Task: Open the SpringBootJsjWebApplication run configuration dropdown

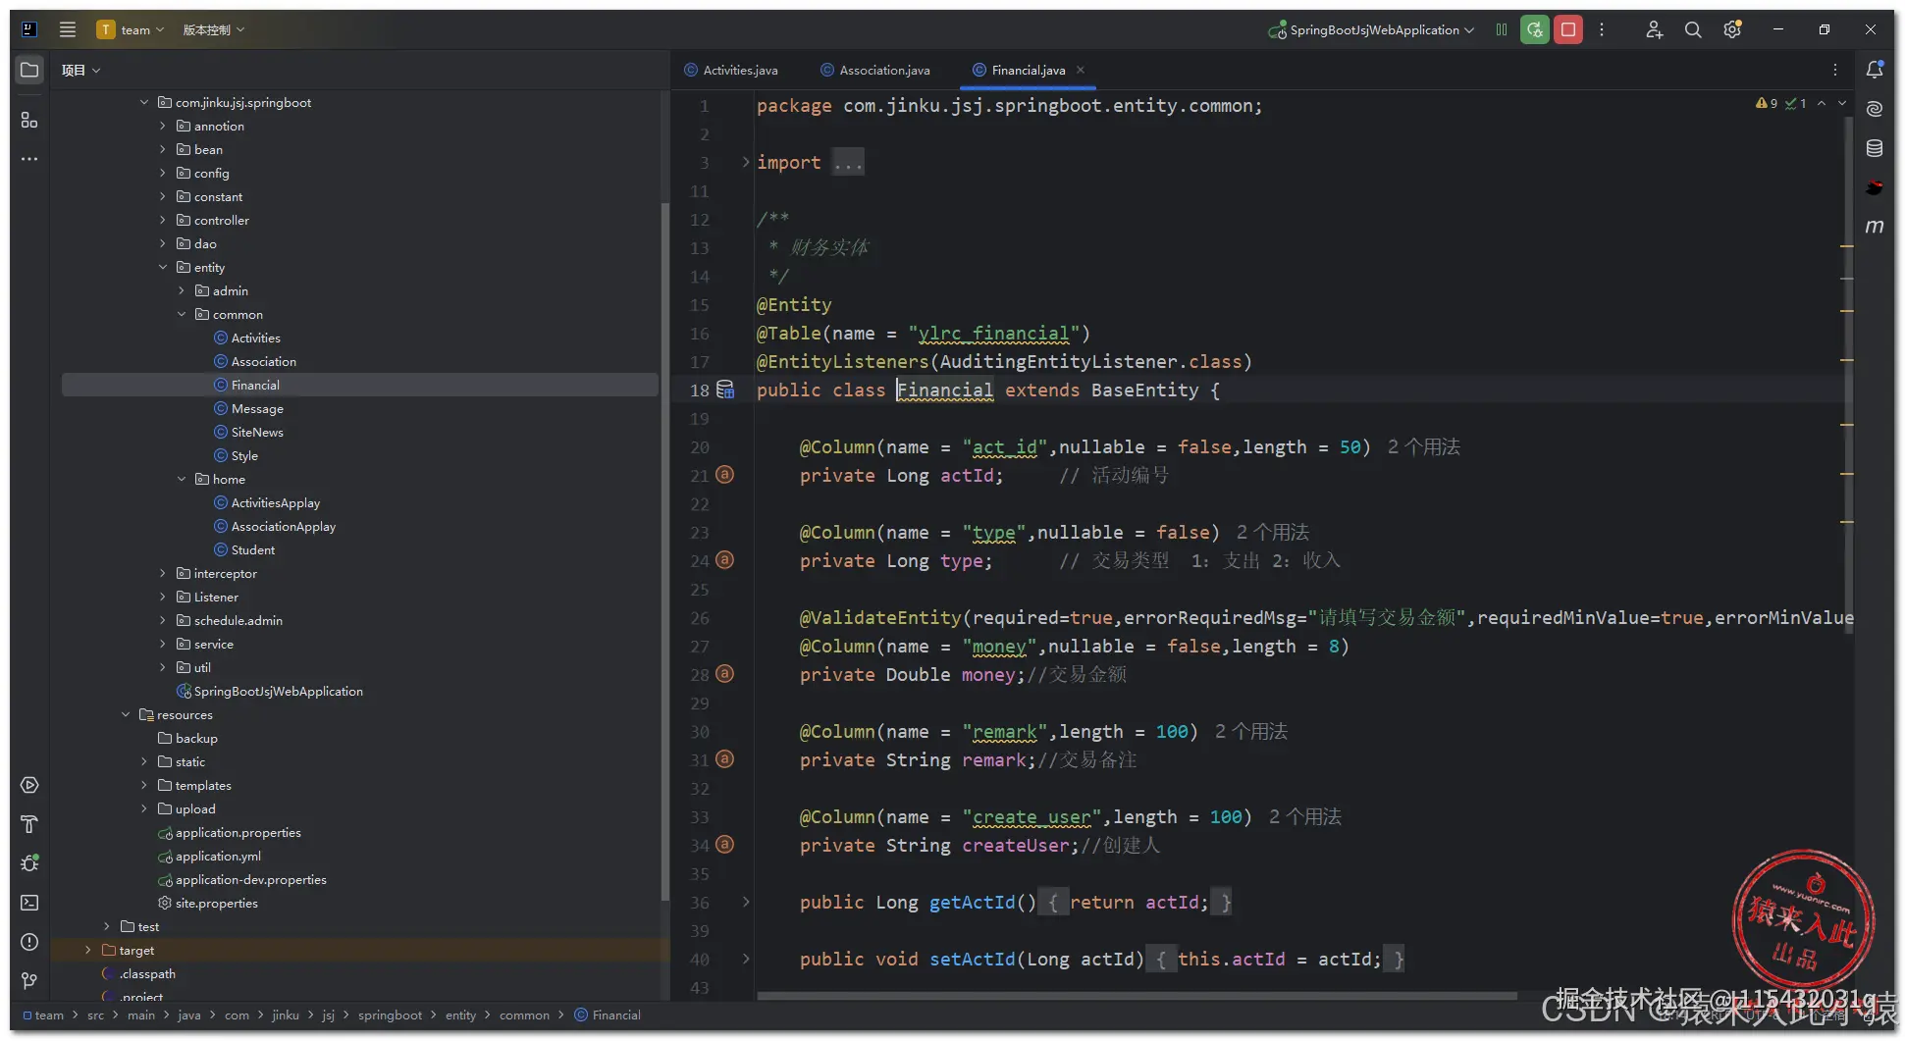Action: 1372,29
